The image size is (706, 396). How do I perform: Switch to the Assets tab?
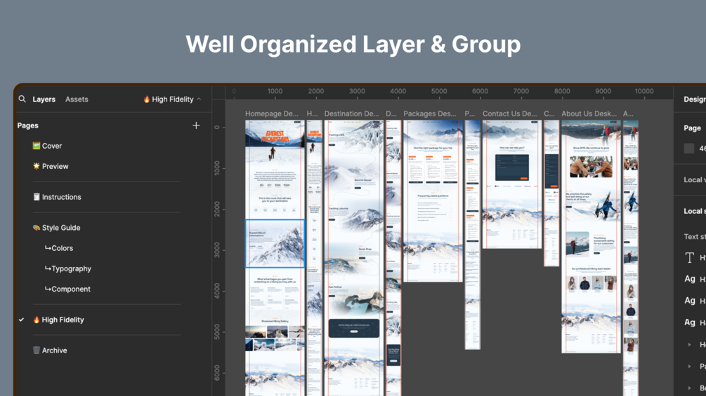click(77, 100)
